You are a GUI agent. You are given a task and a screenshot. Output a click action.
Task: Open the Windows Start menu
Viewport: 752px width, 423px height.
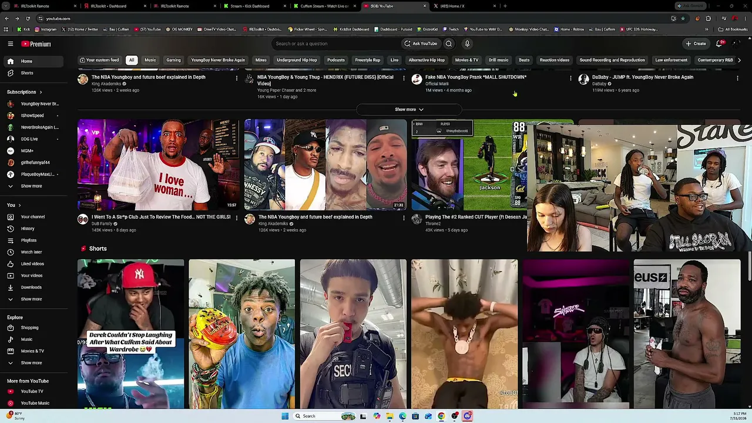click(x=285, y=416)
